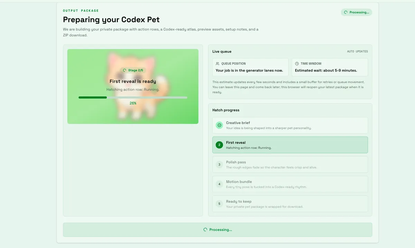The height and width of the screenshot is (248, 415).
Task: Click the 26% progress value
Action: click(x=133, y=103)
